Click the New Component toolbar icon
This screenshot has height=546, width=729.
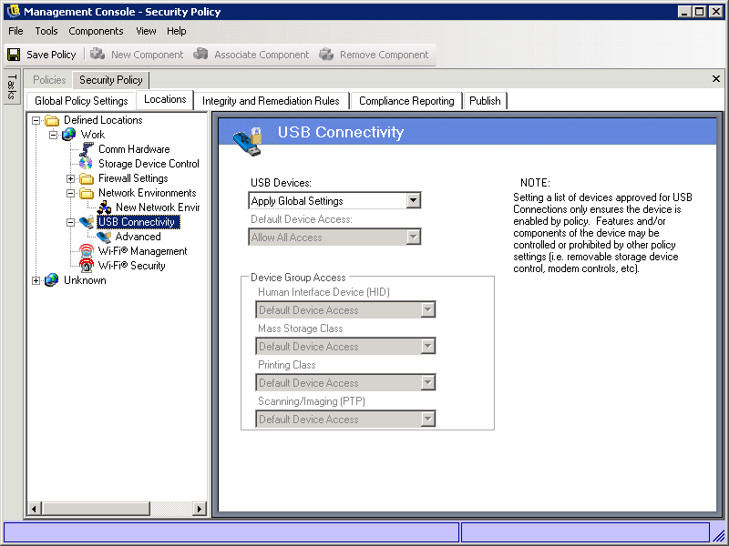(98, 54)
